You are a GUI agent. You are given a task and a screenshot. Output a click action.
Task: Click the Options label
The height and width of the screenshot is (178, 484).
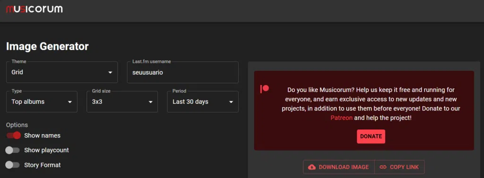[x=17, y=125]
